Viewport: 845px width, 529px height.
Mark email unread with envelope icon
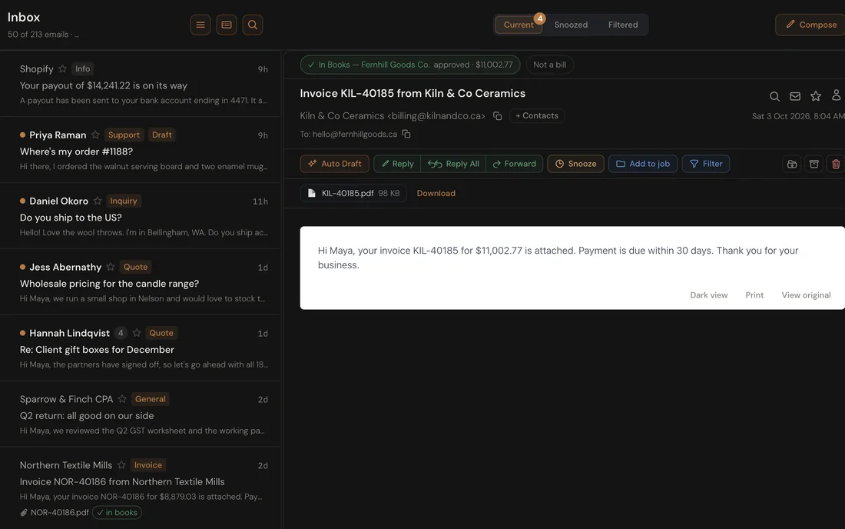pos(795,96)
